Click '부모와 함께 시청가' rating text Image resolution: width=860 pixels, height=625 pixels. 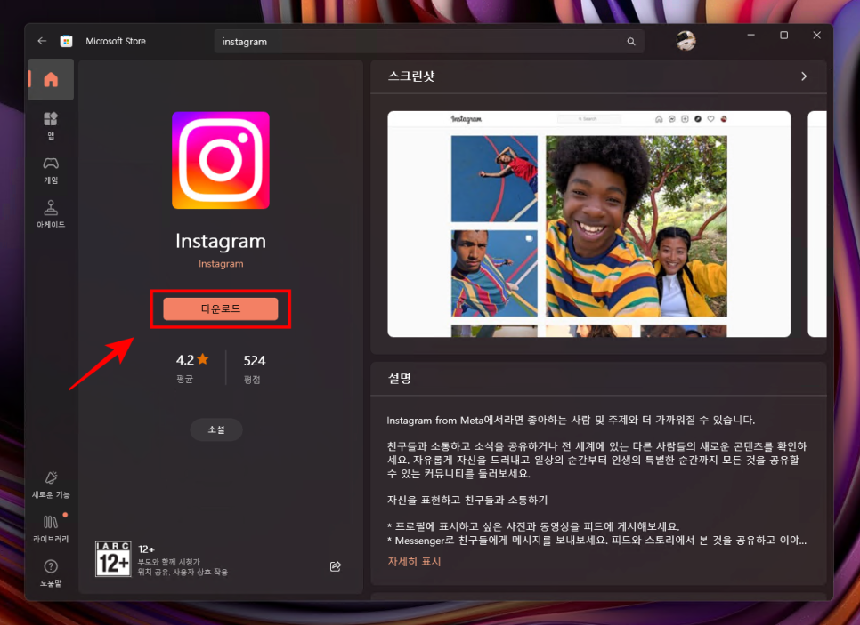coord(169,562)
